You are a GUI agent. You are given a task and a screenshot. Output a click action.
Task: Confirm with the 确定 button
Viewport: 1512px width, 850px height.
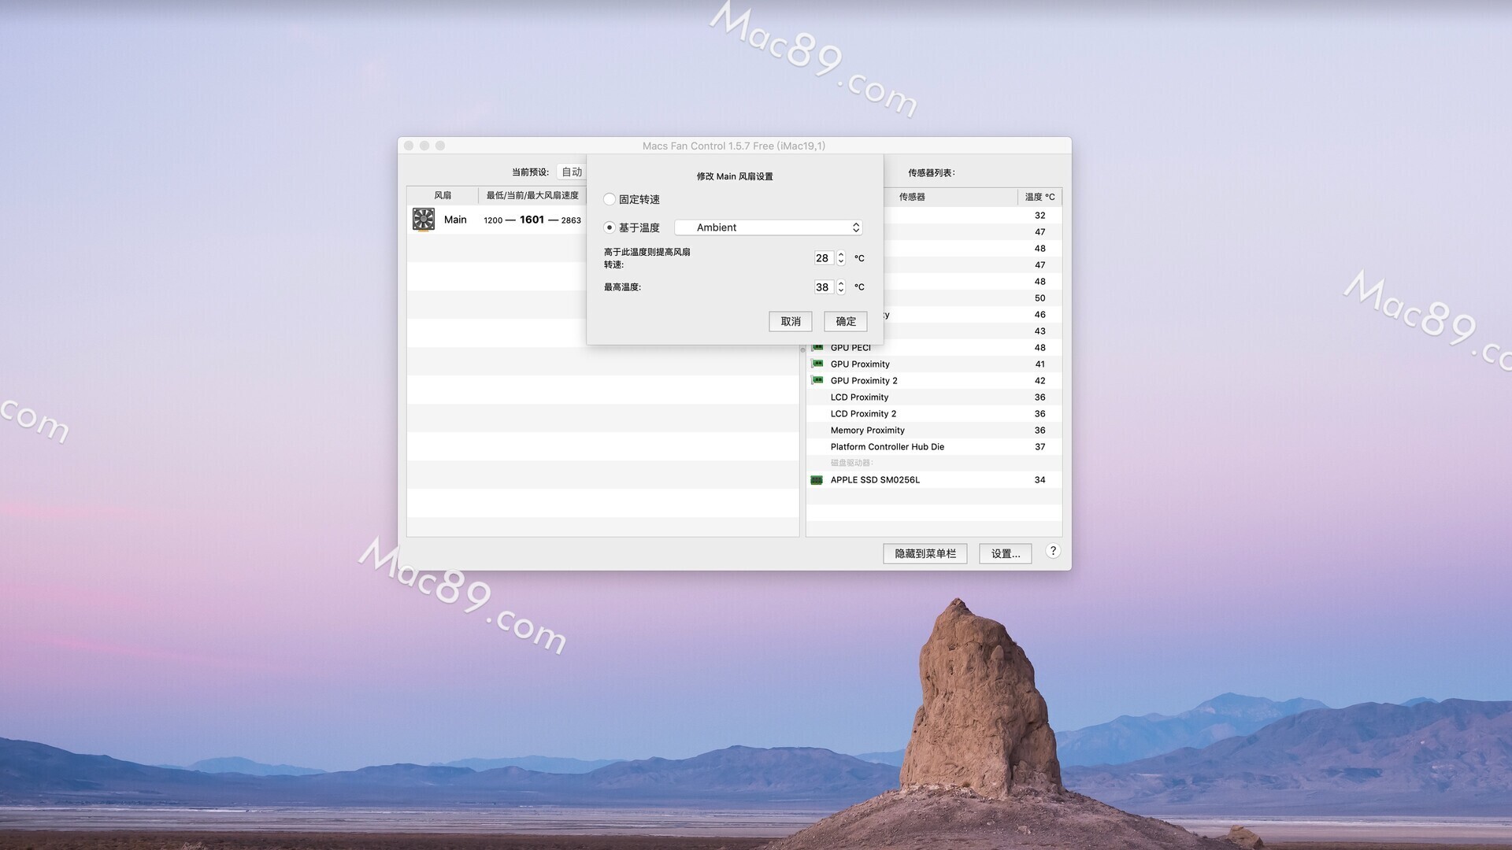click(846, 321)
